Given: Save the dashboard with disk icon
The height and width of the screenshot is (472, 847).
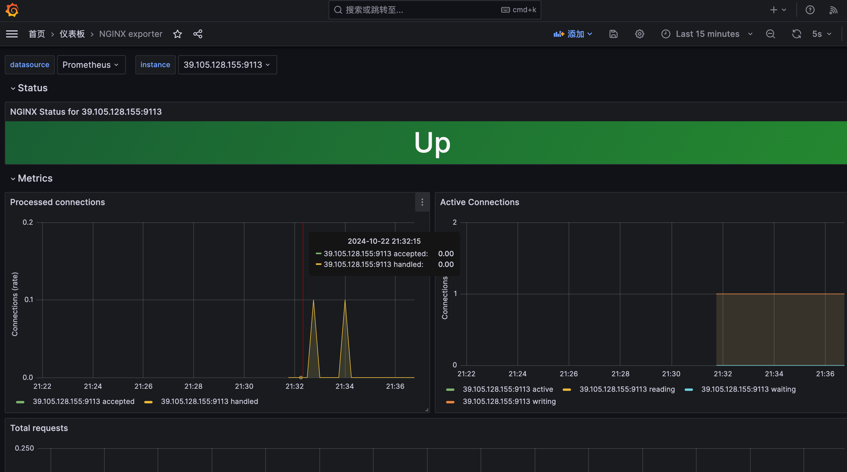Looking at the screenshot, I should [613, 34].
